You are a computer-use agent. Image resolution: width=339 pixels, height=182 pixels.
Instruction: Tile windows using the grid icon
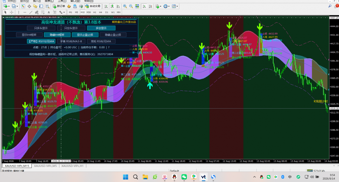click(137, 6)
